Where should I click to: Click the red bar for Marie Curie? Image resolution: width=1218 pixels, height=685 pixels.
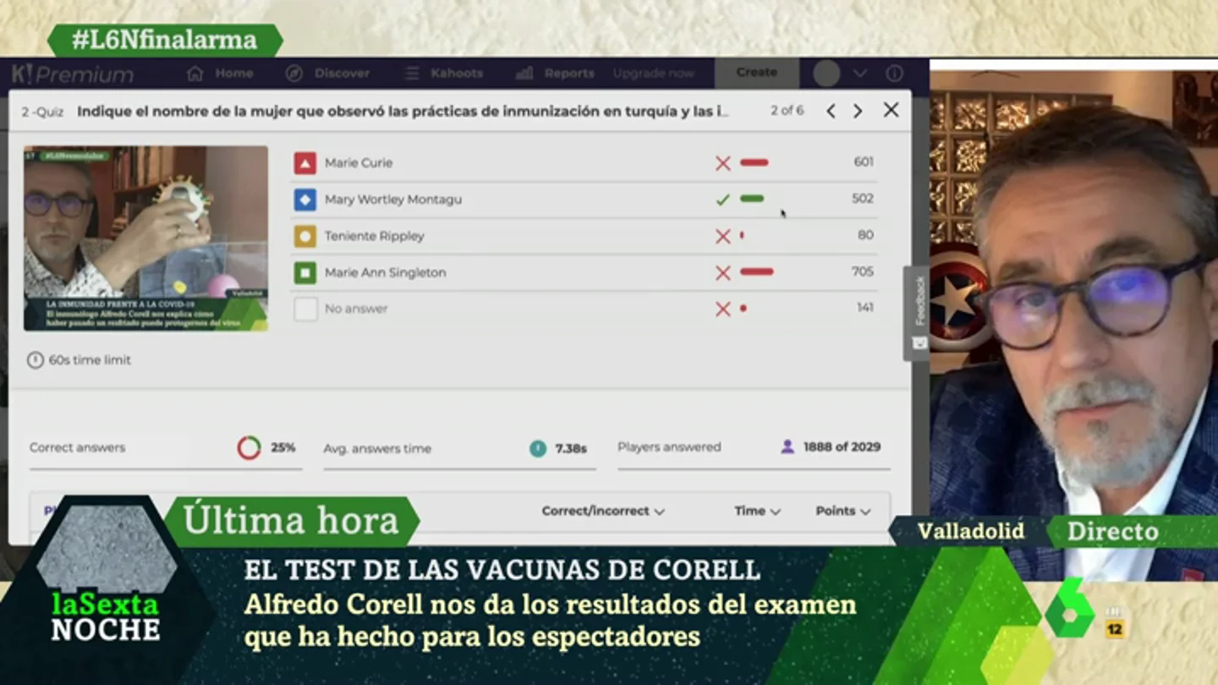point(754,162)
